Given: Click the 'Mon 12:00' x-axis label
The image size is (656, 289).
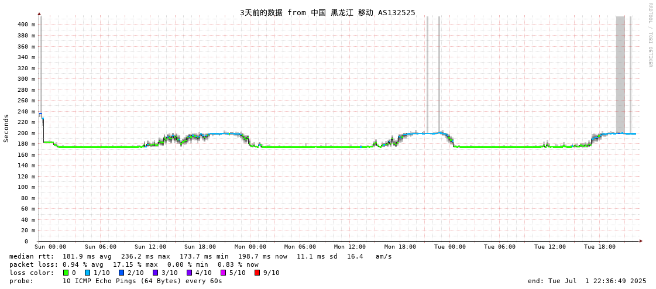Looking at the screenshot, I should coord(350,247).
